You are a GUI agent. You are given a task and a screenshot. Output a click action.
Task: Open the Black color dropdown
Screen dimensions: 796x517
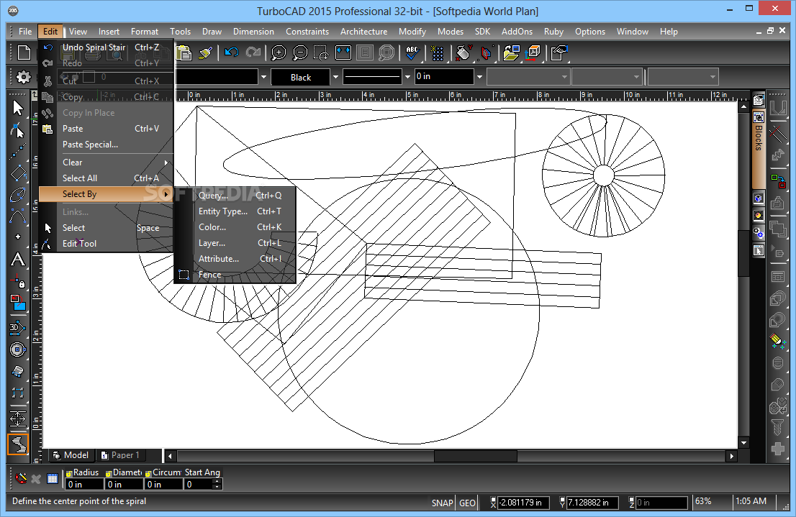coord(335,77)
